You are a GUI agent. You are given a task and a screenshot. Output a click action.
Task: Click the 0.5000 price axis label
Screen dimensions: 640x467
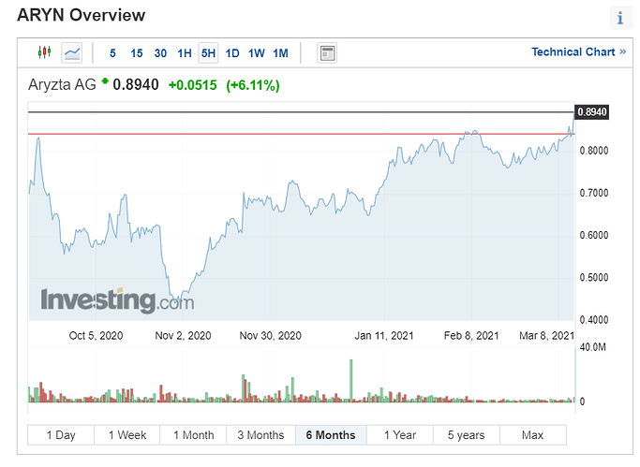[x=594, y=278]
